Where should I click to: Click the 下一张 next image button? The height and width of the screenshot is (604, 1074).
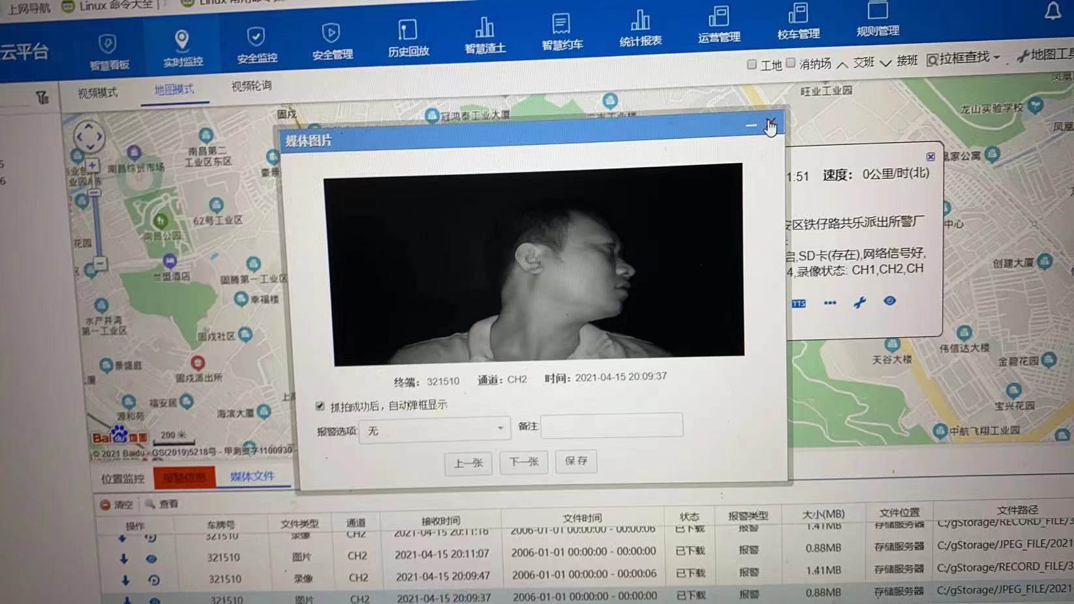524,462
